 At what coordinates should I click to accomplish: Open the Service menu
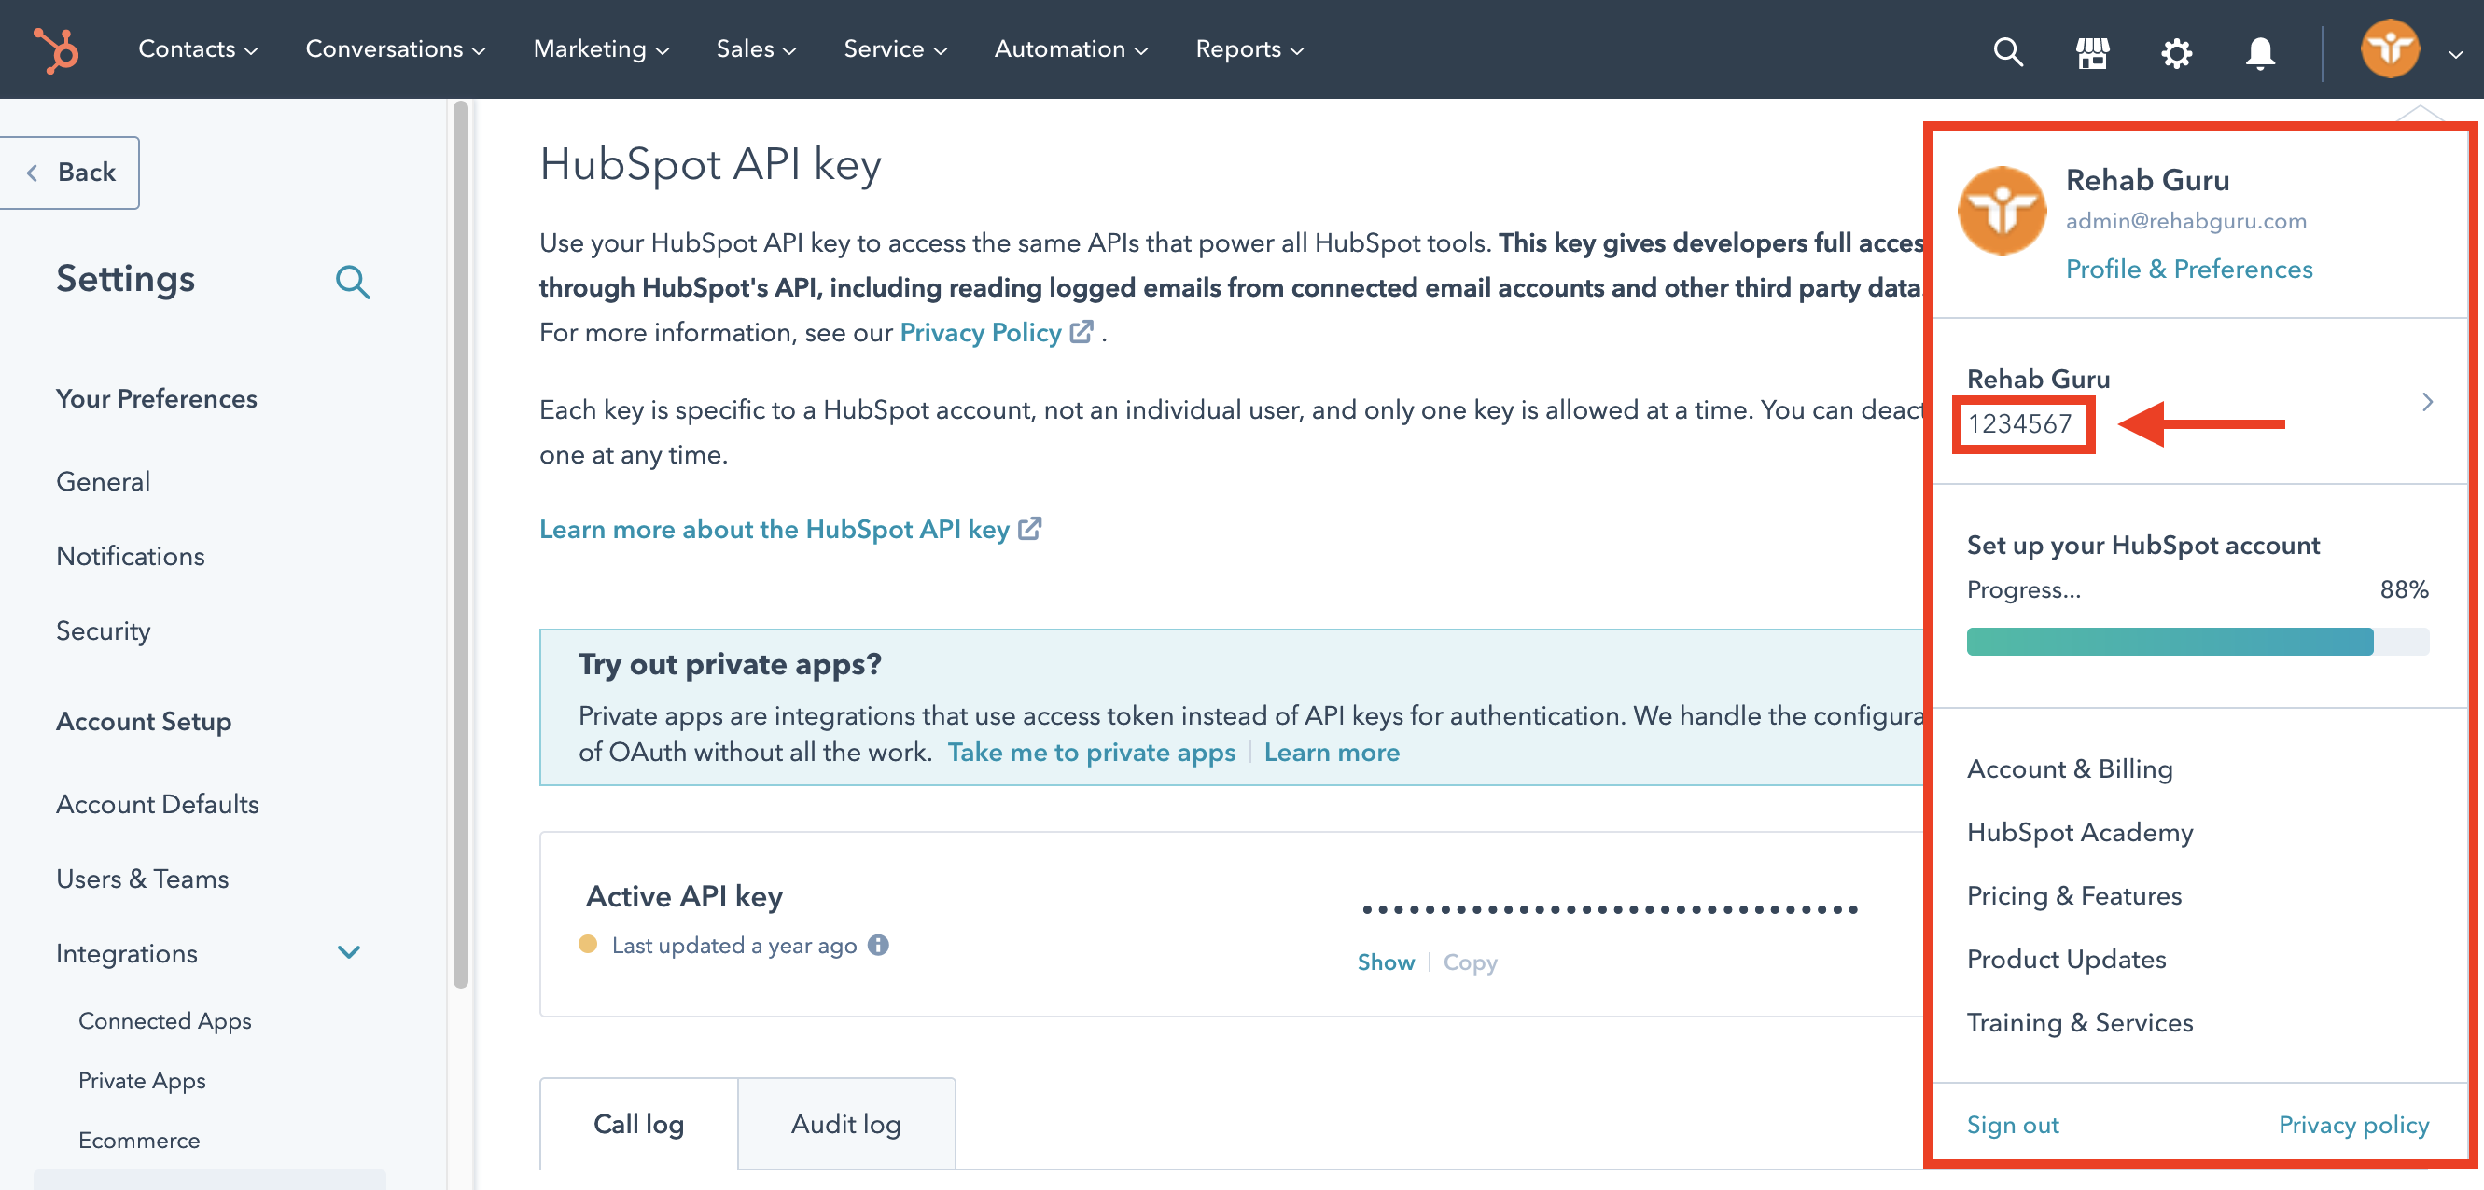(893, 49)
